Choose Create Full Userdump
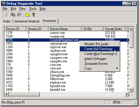This screenshot has width=139, height=107. pos(100,49)
